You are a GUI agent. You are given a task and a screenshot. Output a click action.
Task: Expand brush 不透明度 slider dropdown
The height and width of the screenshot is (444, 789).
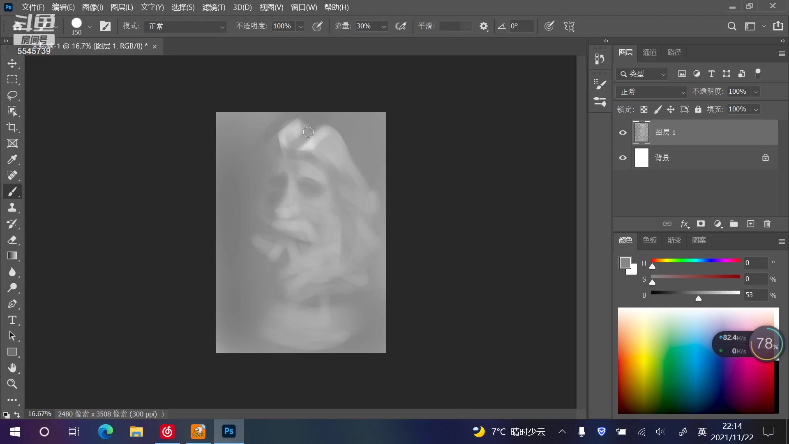301,26
